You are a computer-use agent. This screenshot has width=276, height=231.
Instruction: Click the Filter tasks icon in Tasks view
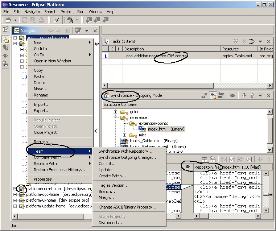252,42
